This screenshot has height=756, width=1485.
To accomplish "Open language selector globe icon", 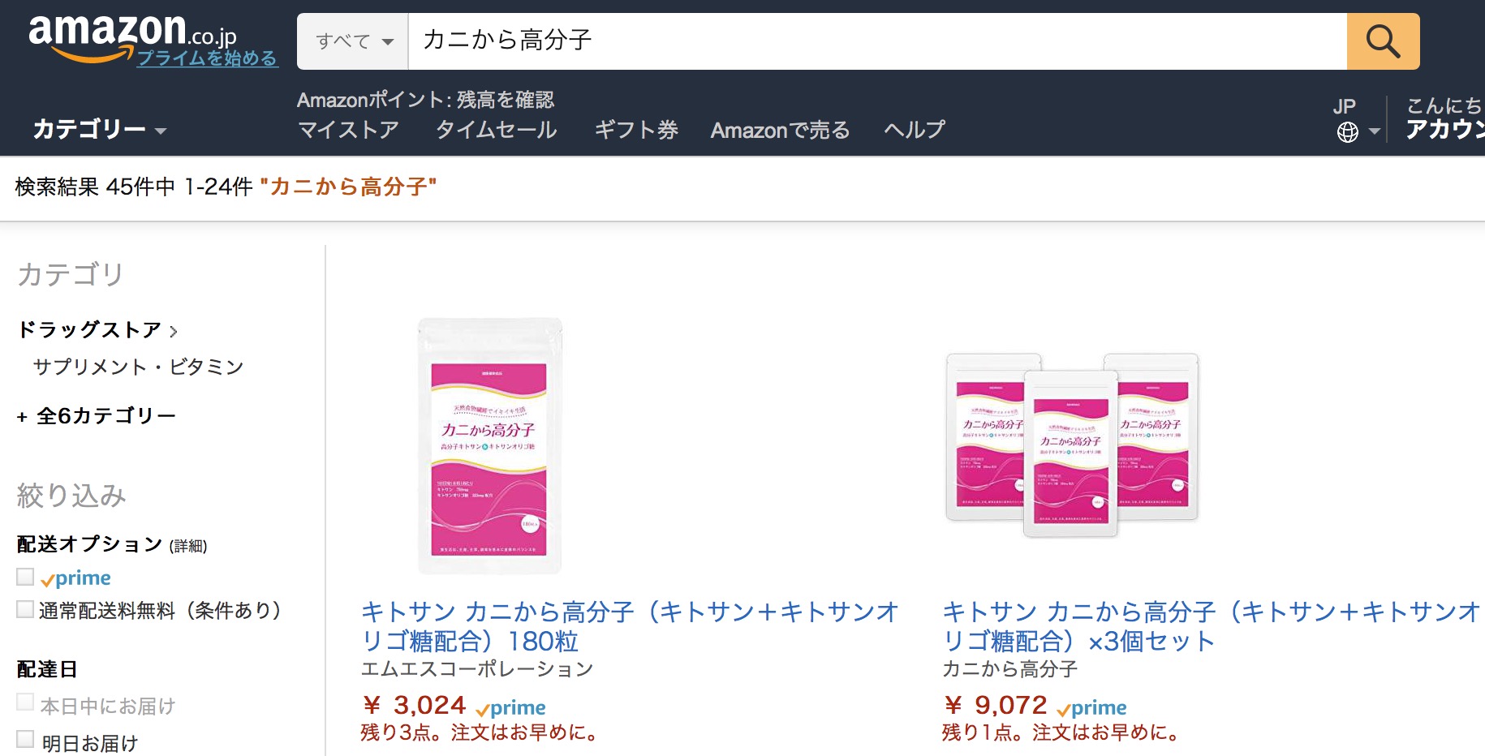I will coord(1348,132).
